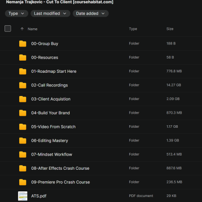Click the 03-Client Acquistion folder icon
Image resolution: width=202 pixels, height=202 pixels.
23,99
